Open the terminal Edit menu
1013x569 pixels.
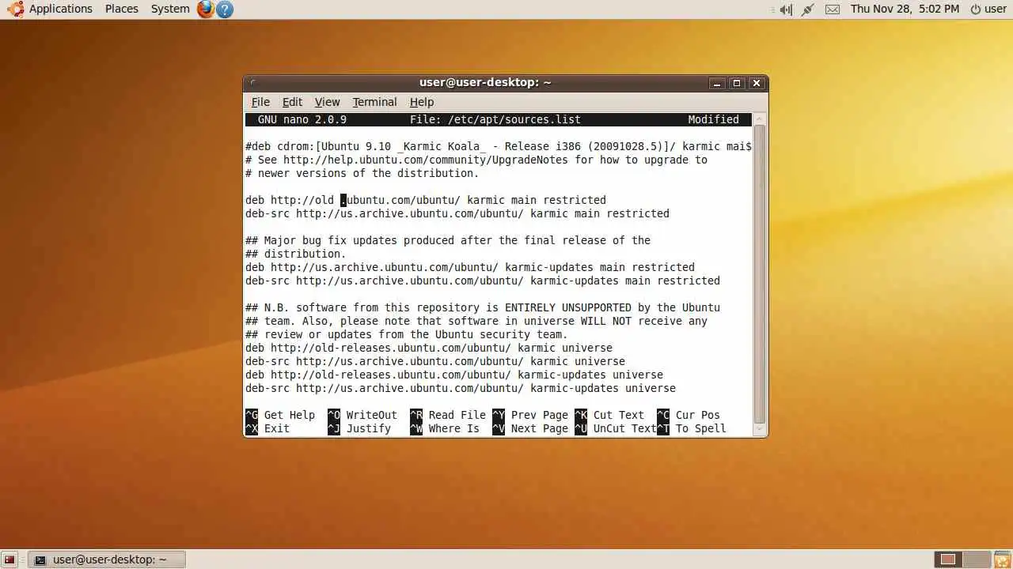(292, 102)
